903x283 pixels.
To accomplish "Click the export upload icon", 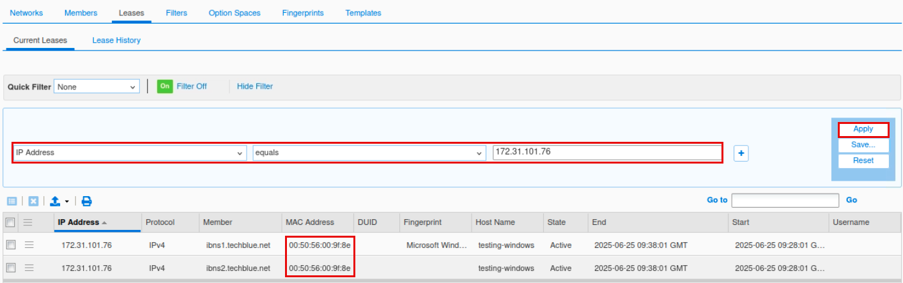I will tap(56, 201).
